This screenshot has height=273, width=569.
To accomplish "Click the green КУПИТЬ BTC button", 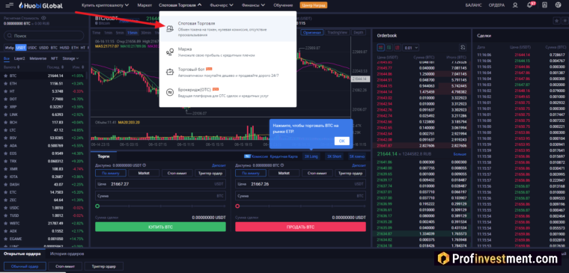I will (x=160, y=227).
